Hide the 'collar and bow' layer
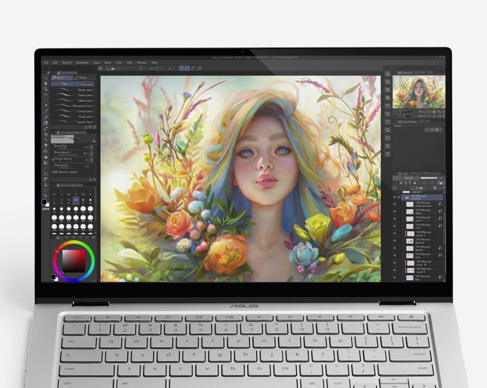Viewport: 487px width, 388px height. click(394, 204)
